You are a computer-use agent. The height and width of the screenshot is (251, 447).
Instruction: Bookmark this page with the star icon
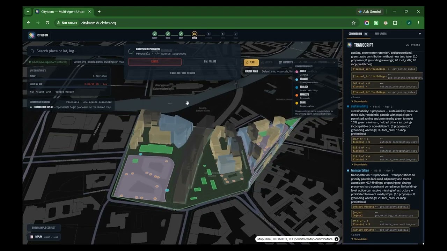pos(353,23)
